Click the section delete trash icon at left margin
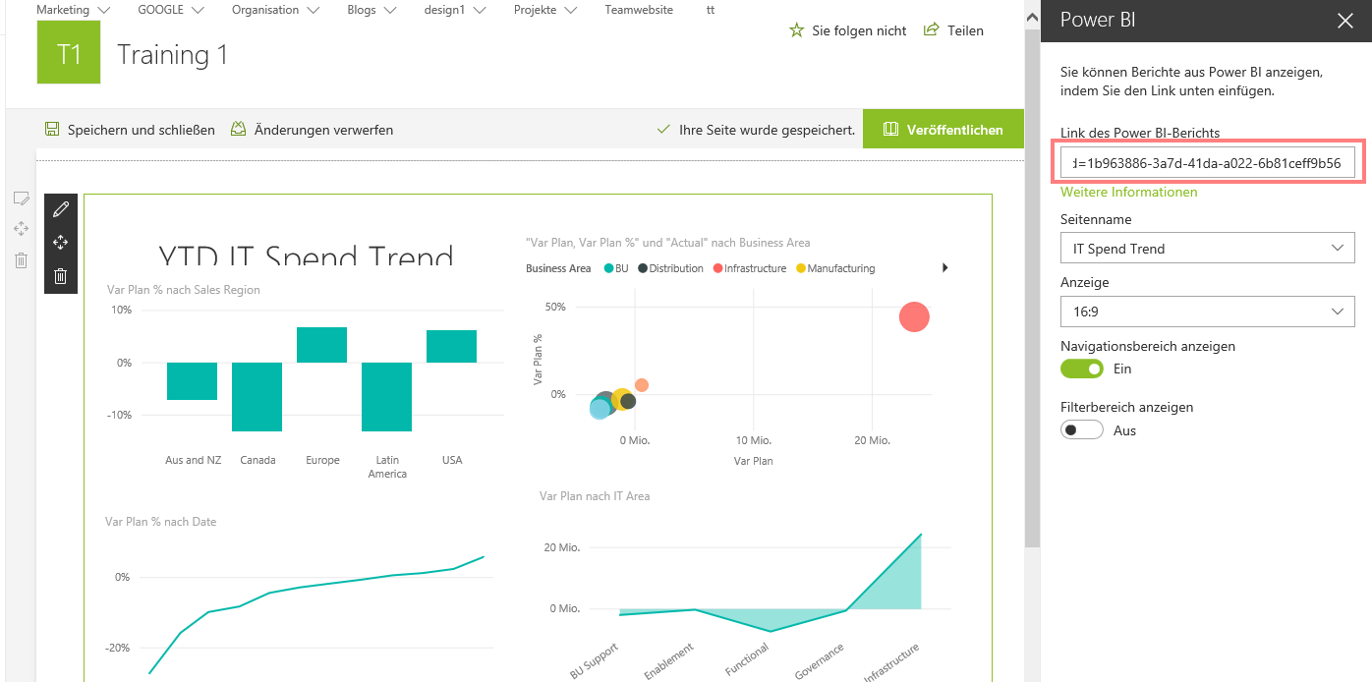The height and width of the screenshot is (682, 1372). [x=21, y=260]
